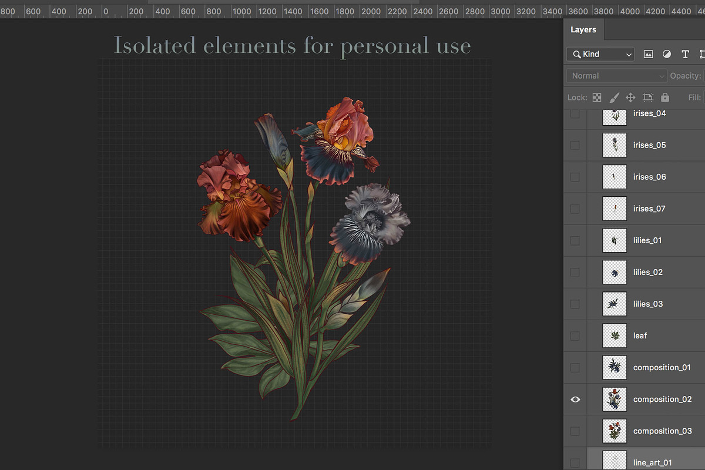Show the lilies_02 layer
Screen dimensions: 705x470
pos(575,272)
